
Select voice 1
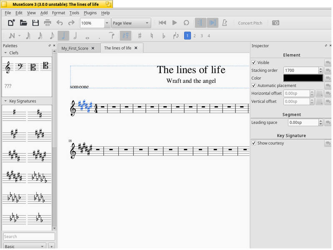point(187,36)
